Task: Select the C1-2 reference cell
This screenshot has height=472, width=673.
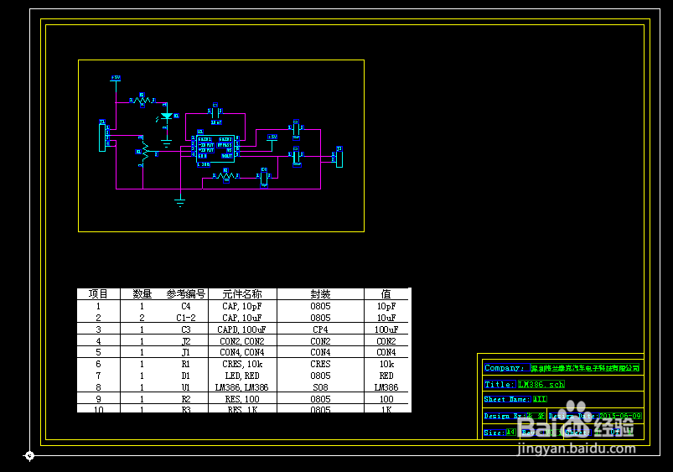Action: (186, 318)
